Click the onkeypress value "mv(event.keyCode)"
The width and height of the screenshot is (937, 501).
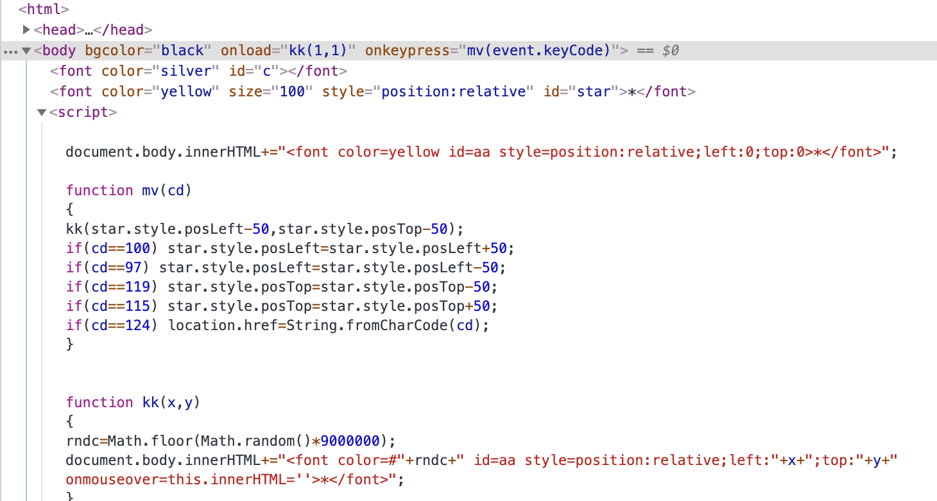[538, 50]
